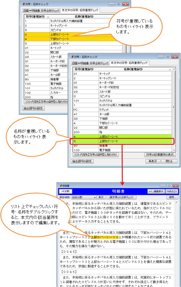
Task: Open 抽出語句の設定 in back window
Action: click(33, 108)
